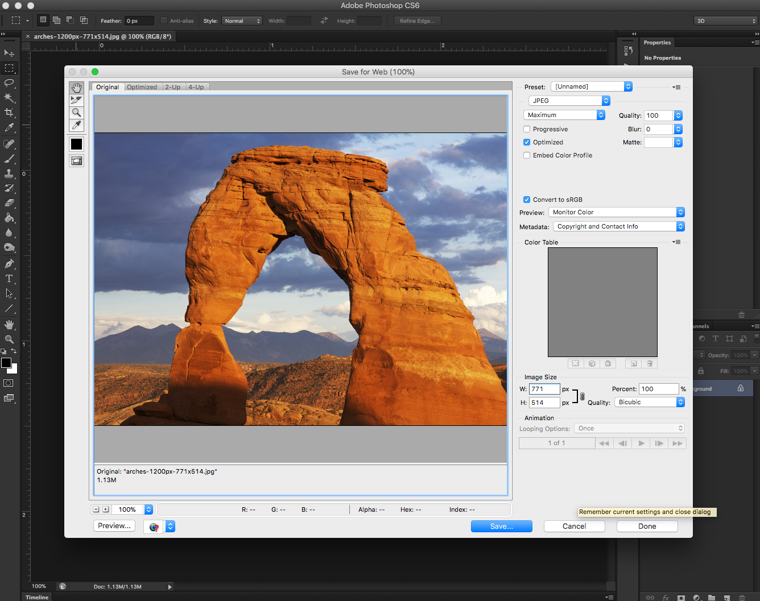Select the Eyedropper tool in main Photoshop toolbar

[9, 127]
